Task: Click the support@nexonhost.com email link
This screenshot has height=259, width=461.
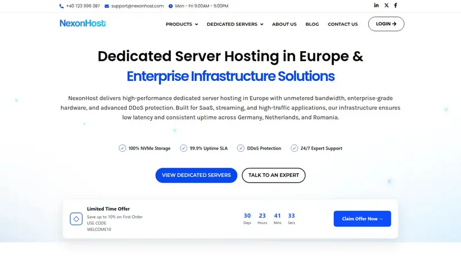Action: point(137,6)
